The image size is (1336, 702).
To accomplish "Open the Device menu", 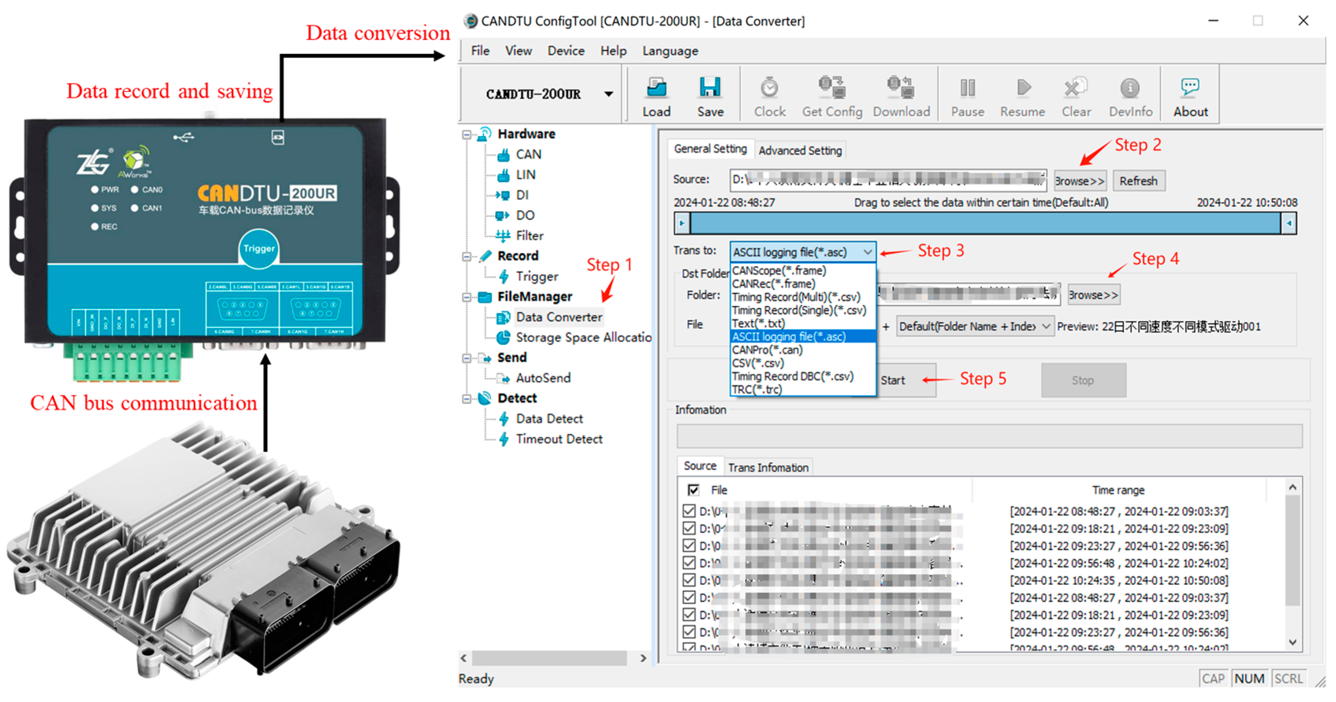I will 565,51.
